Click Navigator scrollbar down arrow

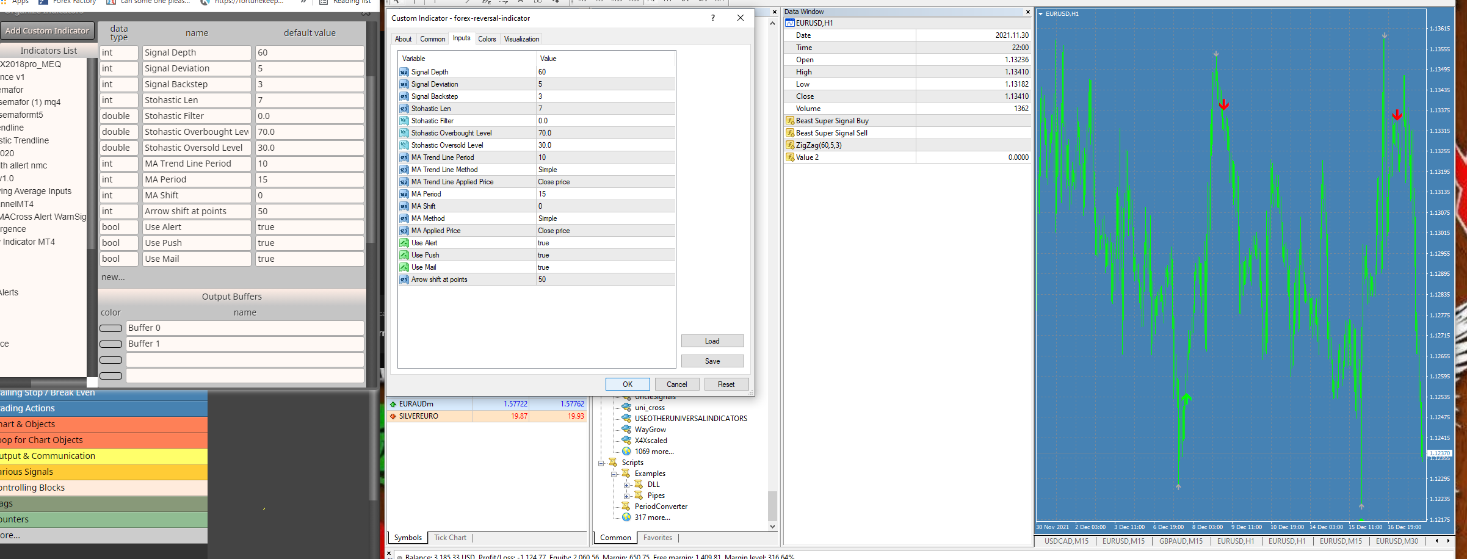(772, 526)
